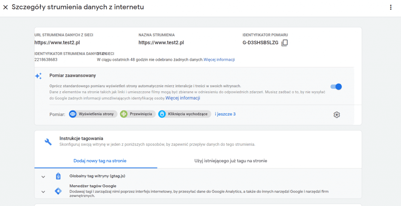Expand the Globalny tag witryny section
401x206 pixels.
pyautogui.click(x=43, y=177)
